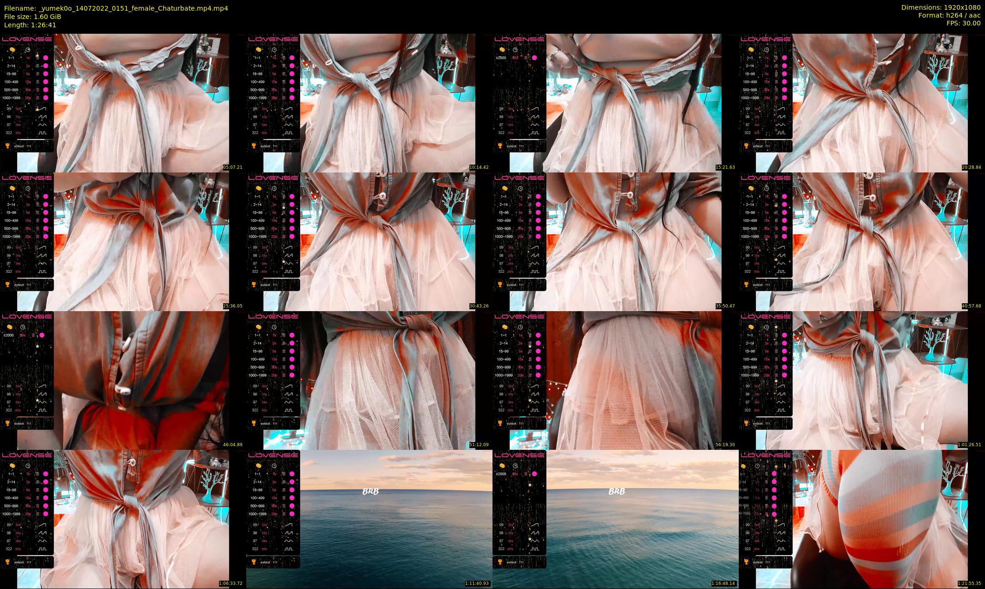985x589 pixels.
Task: Click the clock icon in the first frame's Lovense panel
Action: [28, 49]
